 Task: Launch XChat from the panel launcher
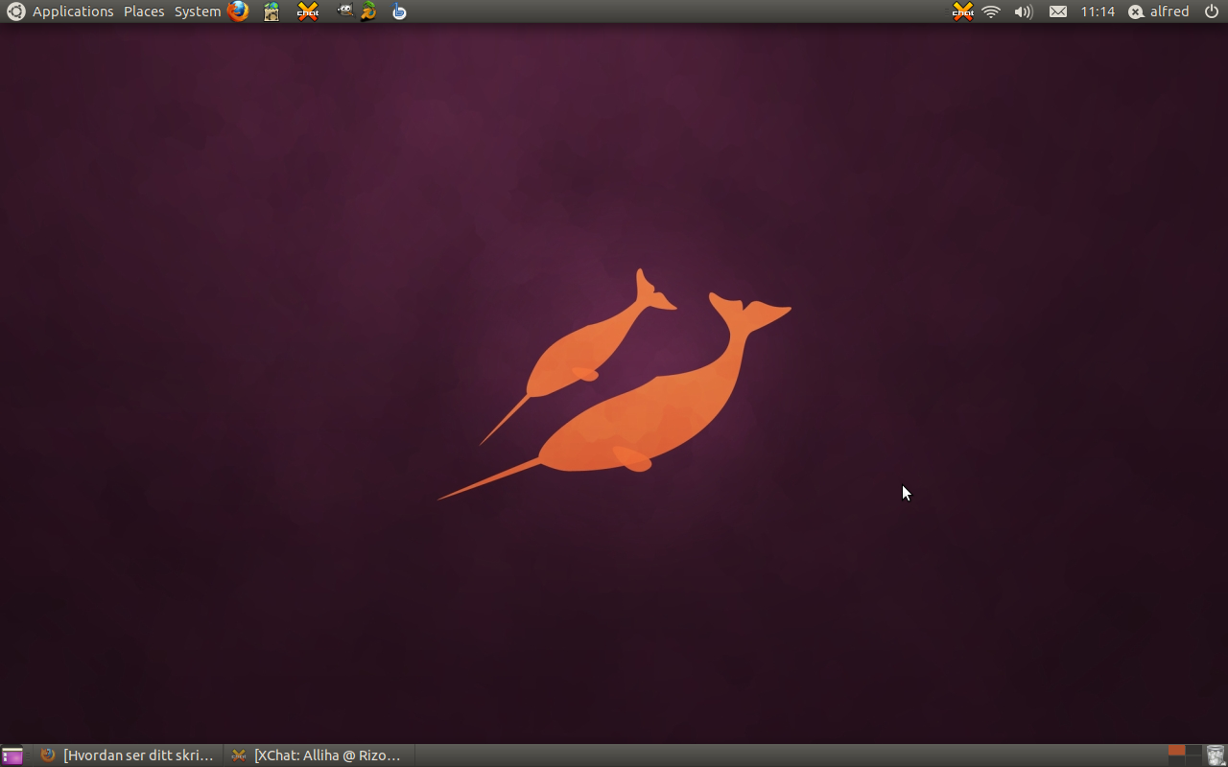coord(308,12)
